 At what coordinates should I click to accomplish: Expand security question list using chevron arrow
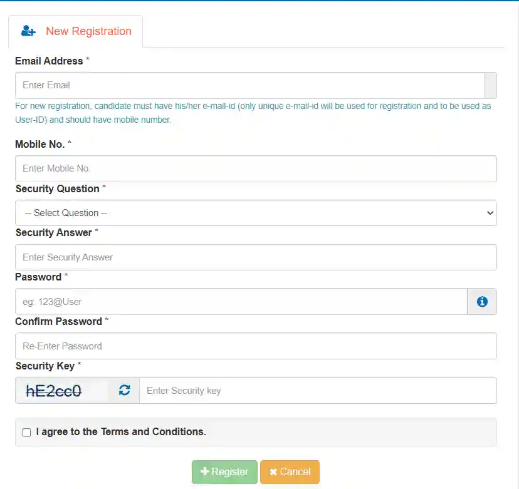[490, 213]
